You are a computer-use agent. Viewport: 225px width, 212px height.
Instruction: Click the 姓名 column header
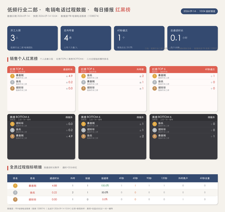pos(32,178)
